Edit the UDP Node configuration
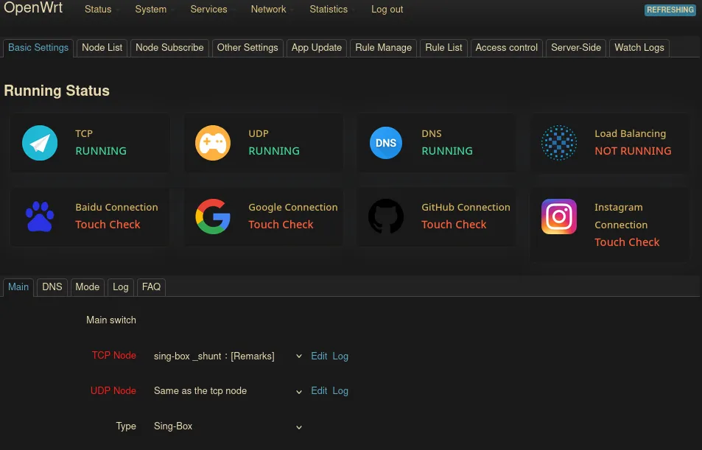The width and height of the screenshot is (702, 450). tap(319, 391)
